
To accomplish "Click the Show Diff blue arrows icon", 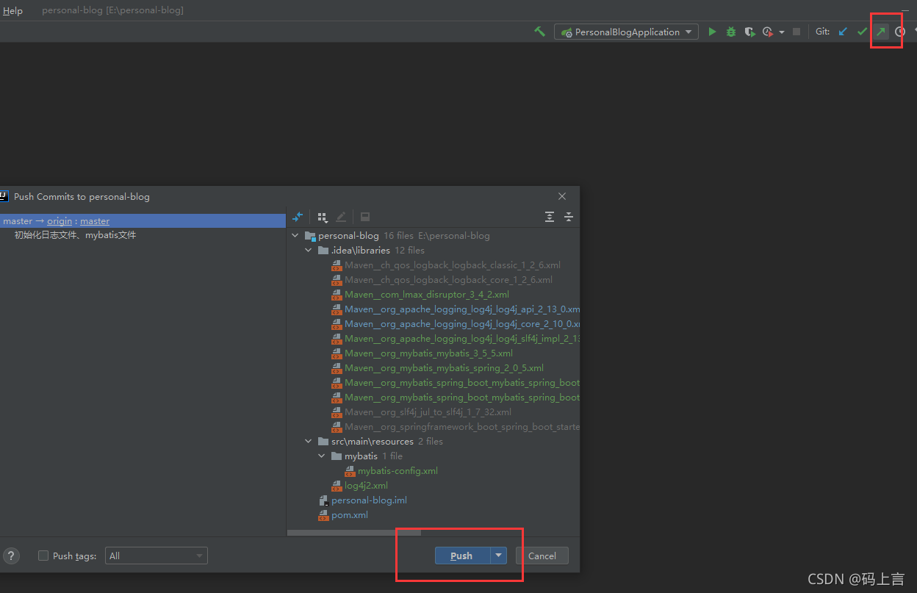I will pyautogui.click(x=298, y=217).
